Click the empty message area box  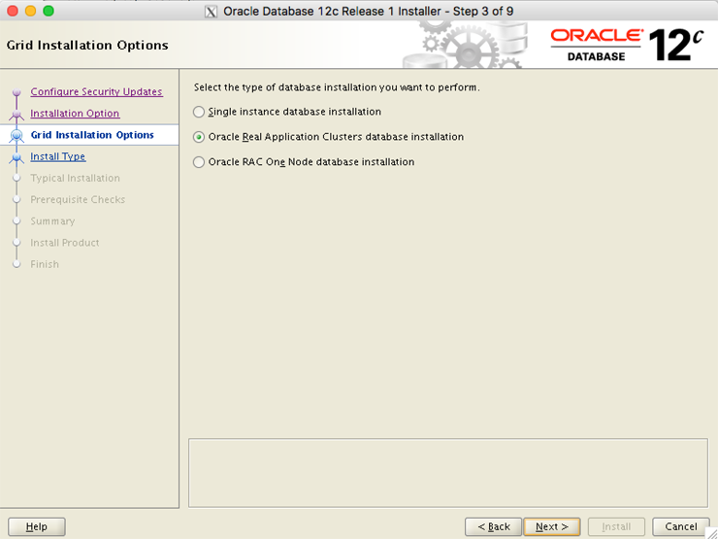coord(448,473)
